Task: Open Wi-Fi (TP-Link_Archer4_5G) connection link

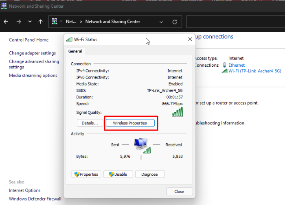Action: click(x=255, y=71)
